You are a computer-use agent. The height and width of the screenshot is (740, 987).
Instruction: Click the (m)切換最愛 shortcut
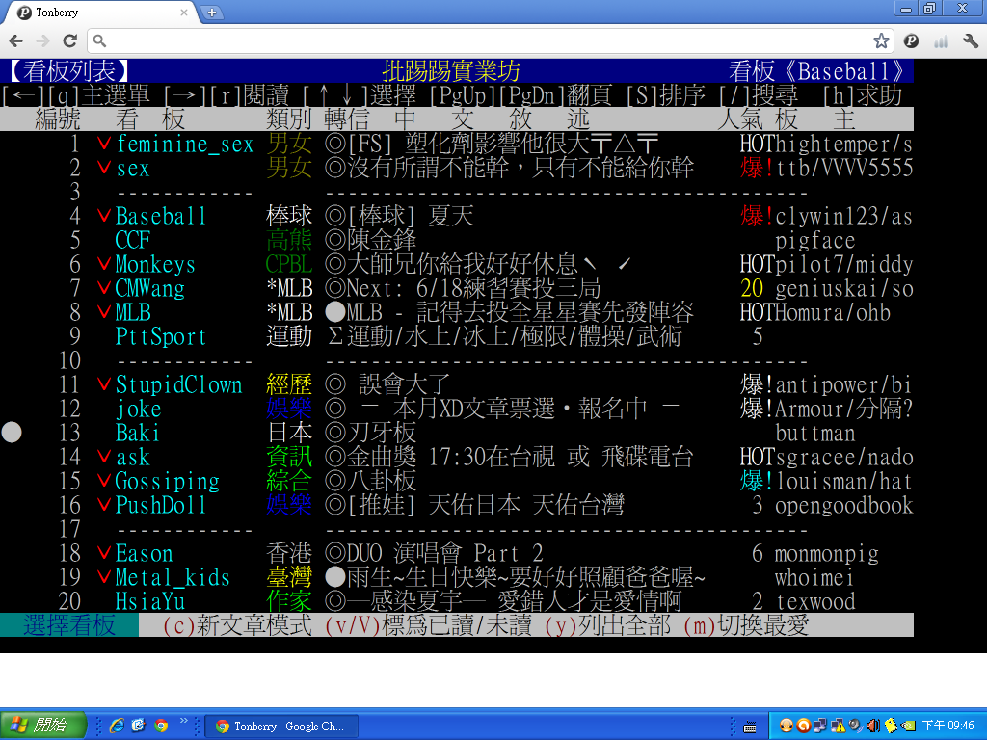click(746, 625)
